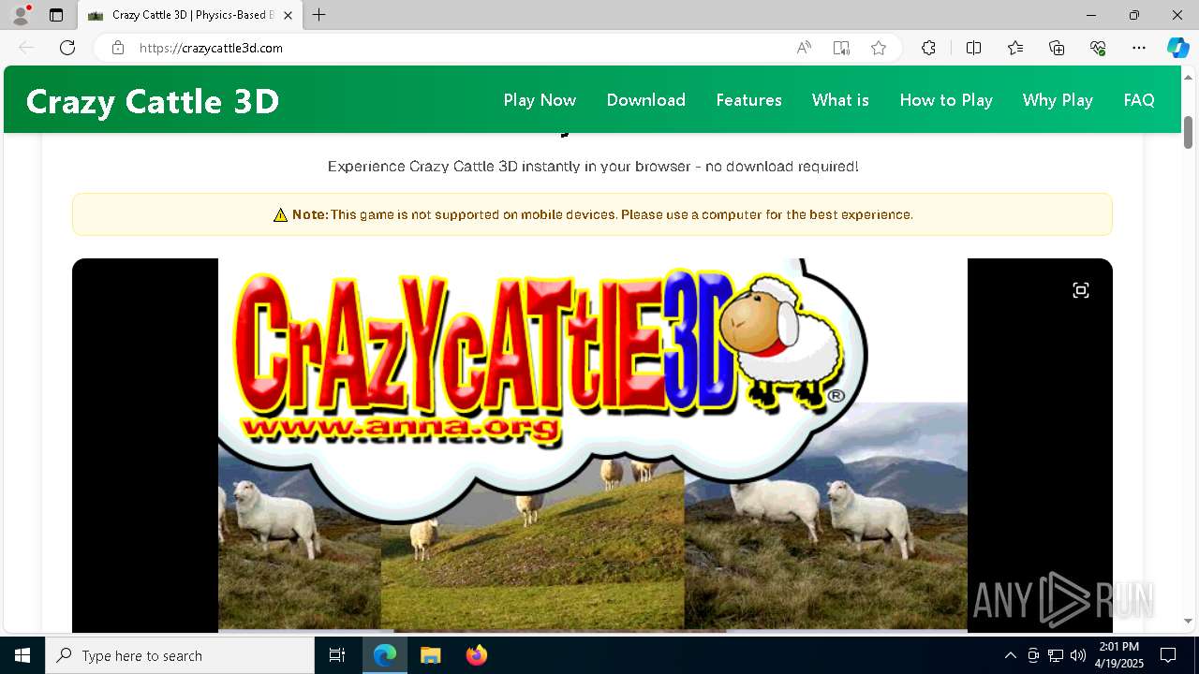View site information lock icon

pyautogui.click(x=118, y=48)
